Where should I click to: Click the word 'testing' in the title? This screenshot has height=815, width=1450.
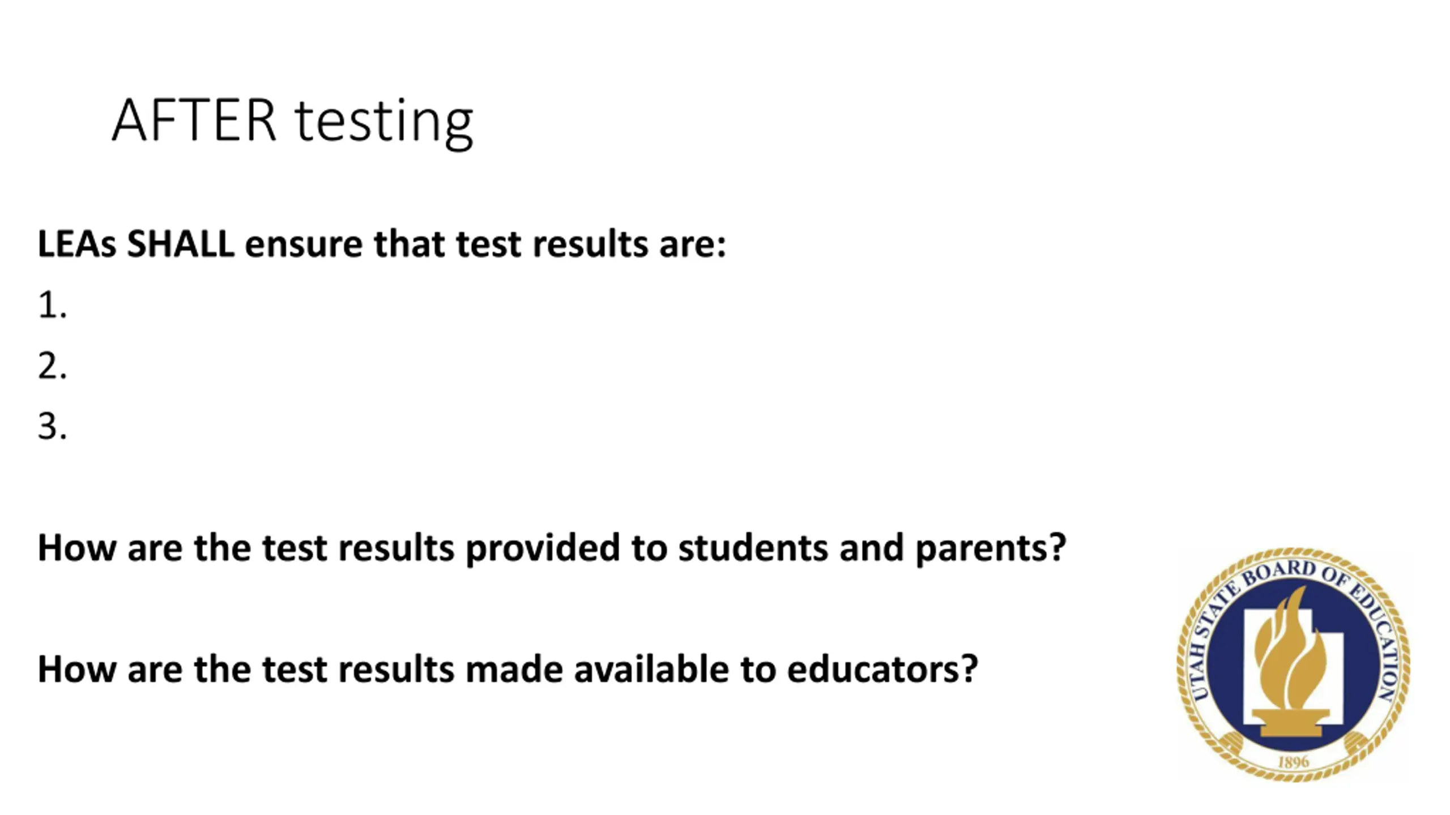[384, 123]
